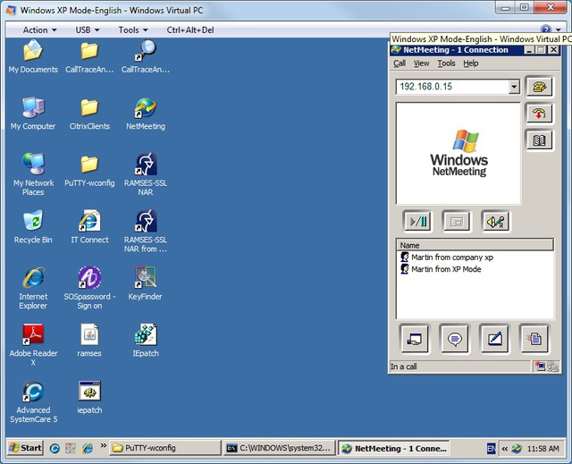572x464 pixels.
Task: Switch to C:\WINDOWS\system32 taskbar button
Action: pos(279,448)
